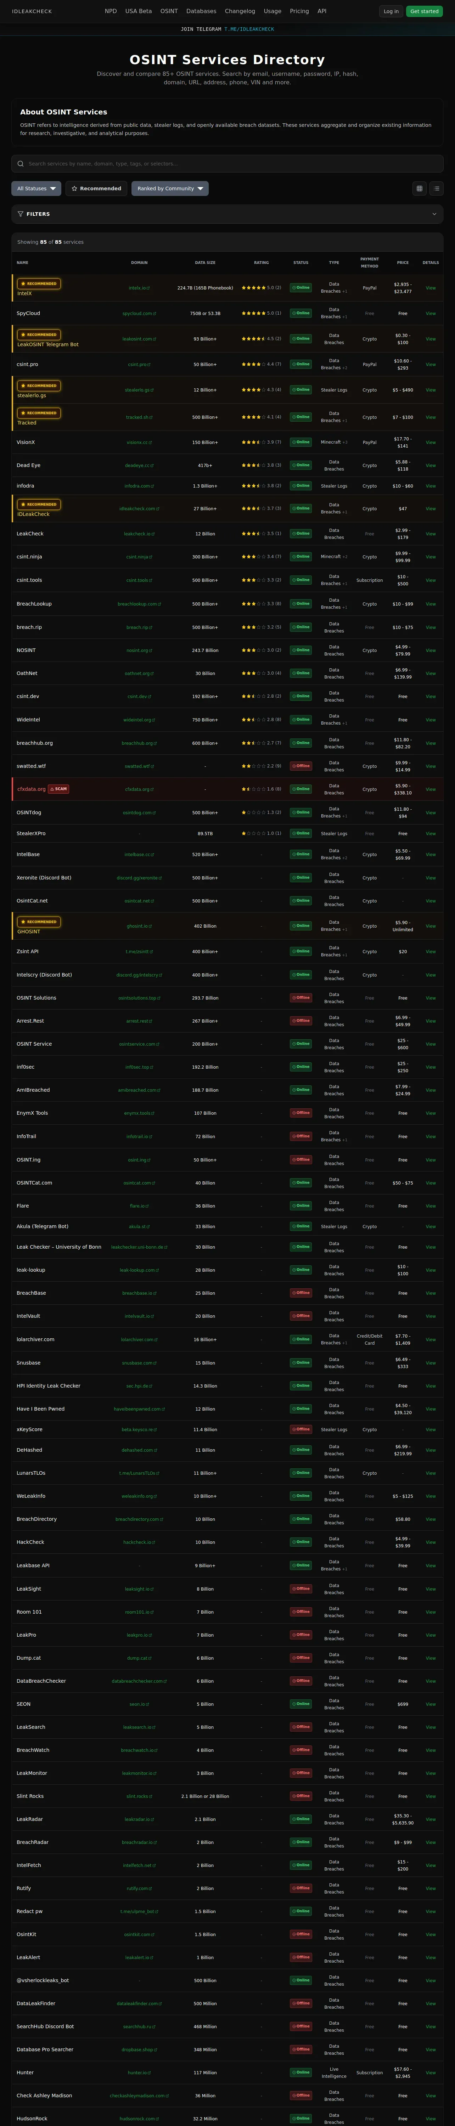Viewport: 455px width, 2126px height.
Task: Select the LeakCheck service name
Action: tap(30, 534)
